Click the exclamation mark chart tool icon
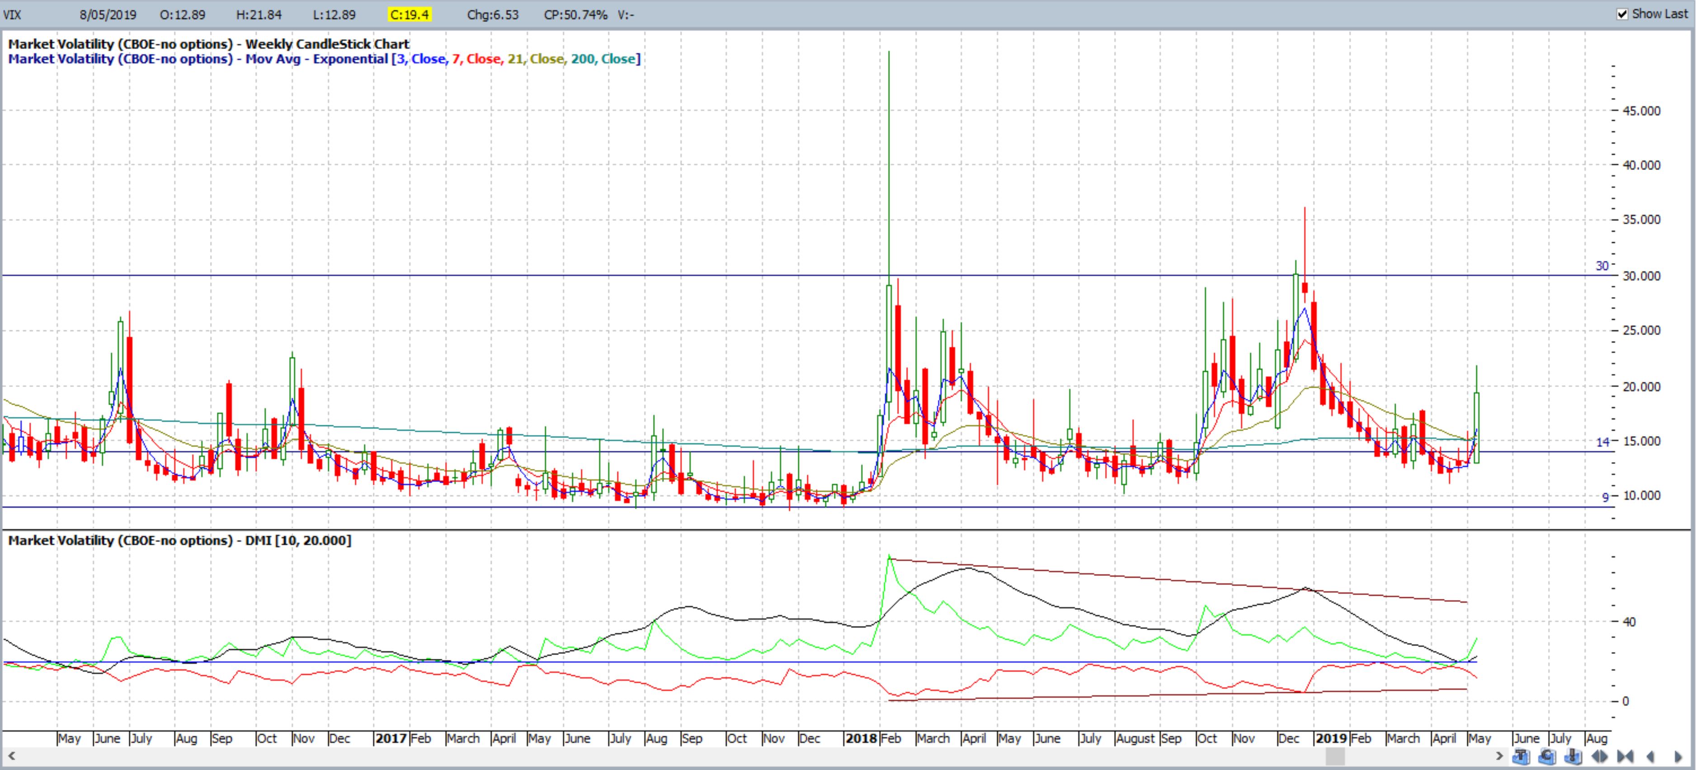The image size is (1696, 770). click(x=1573, y=756)
